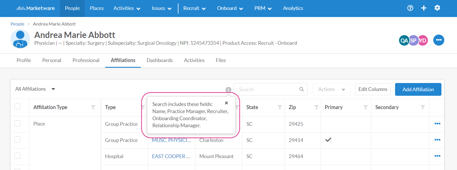Open the Activities nav dropdown

point(127,8)
